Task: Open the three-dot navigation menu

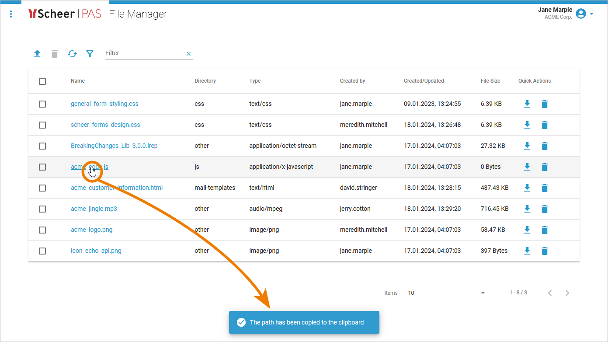Action: (11, 14)
